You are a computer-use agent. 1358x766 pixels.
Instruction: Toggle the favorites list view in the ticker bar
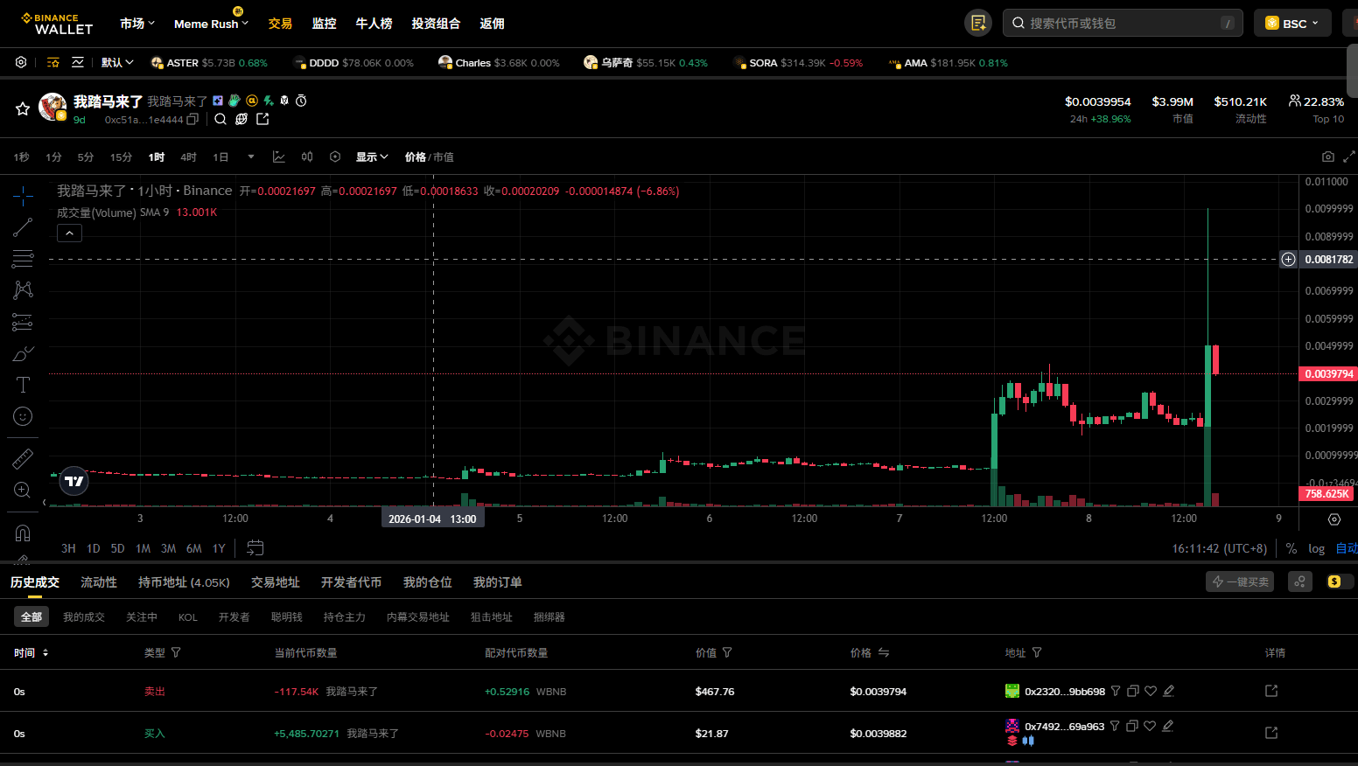[53, 62]
